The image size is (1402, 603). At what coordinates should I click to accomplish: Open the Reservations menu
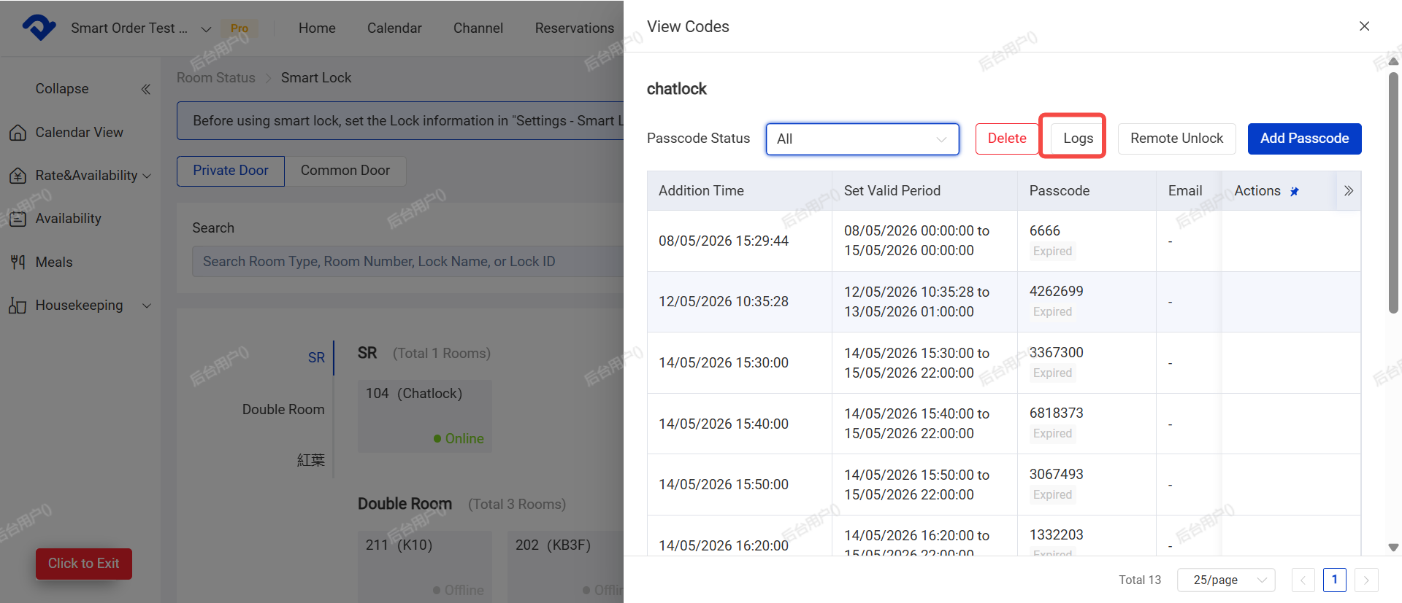[575, 28]
